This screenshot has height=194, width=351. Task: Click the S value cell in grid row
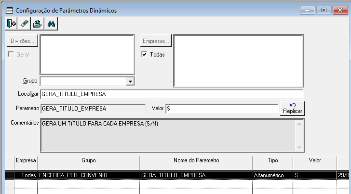315,175
